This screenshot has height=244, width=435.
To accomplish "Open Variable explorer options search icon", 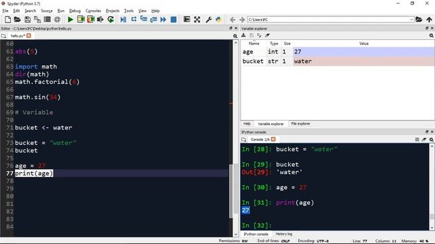I will coord(431,35).
